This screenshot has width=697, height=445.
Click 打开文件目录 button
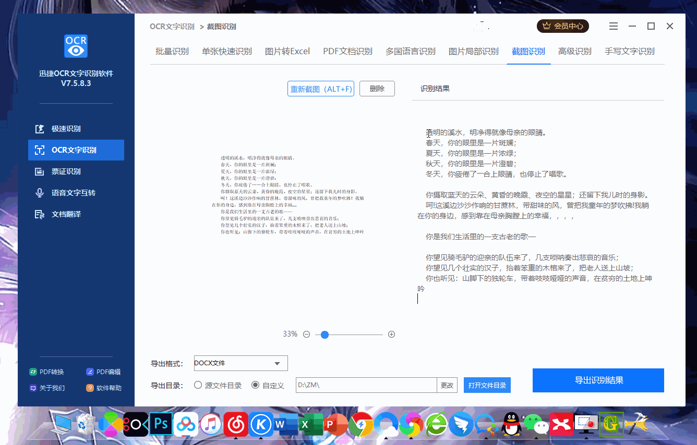(x=487, y=385)
